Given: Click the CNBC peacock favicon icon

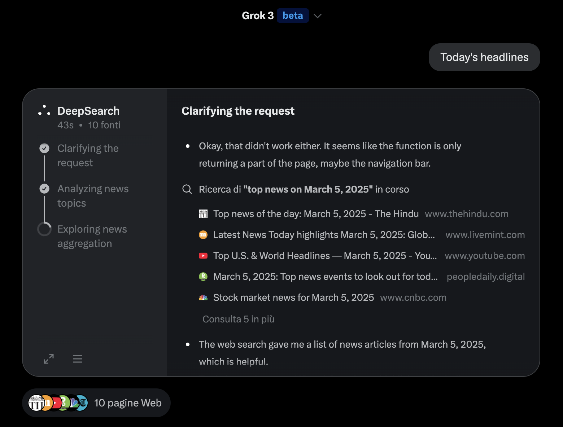Looking at the screenshot, I should [203, 298].
